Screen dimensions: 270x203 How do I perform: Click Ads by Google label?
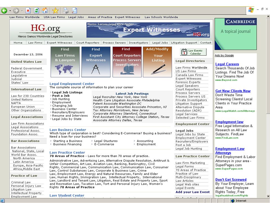(x=224, y=56)
